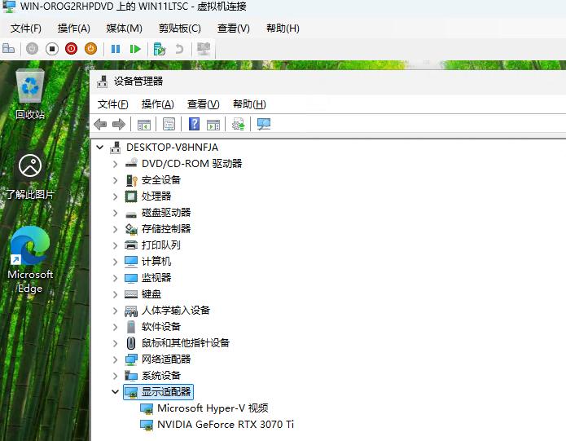
Task: Collapse the 显示适配器 node
Action: pos(115,392)
